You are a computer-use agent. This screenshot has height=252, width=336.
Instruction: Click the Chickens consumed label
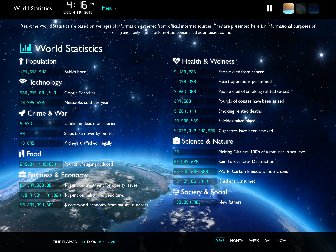tap(237, 181)
